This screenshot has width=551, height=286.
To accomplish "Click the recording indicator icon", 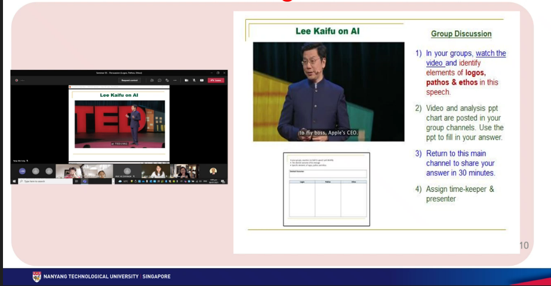I will (16, 80).
